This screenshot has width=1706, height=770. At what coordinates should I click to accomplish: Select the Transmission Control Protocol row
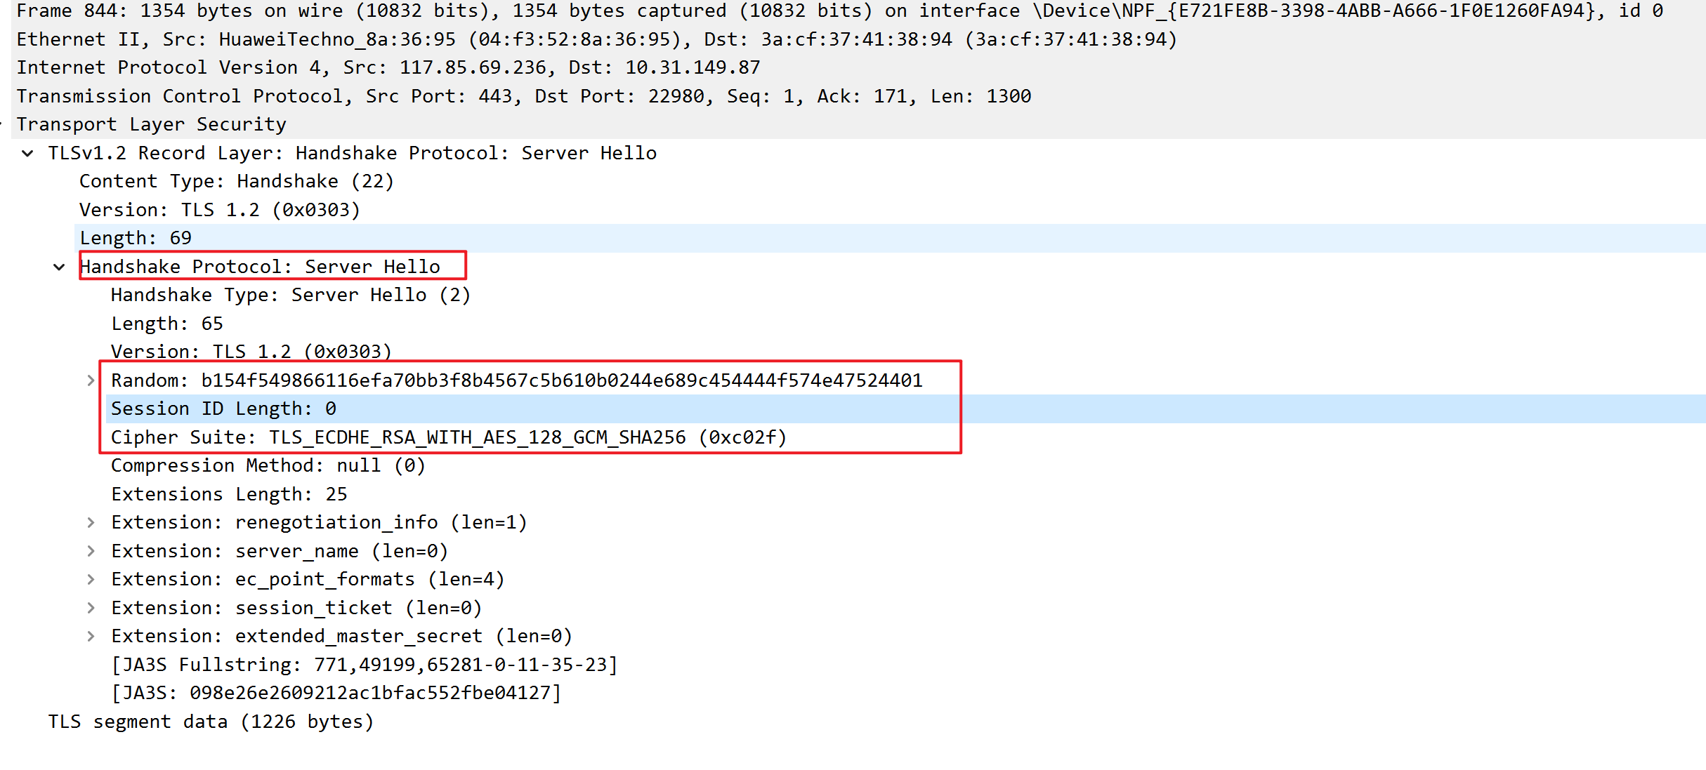pyautogui.click(x=858, y=96)
